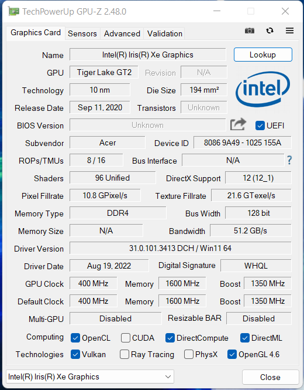
Task: Open the Advanced tab
Action: click(122, 33)
